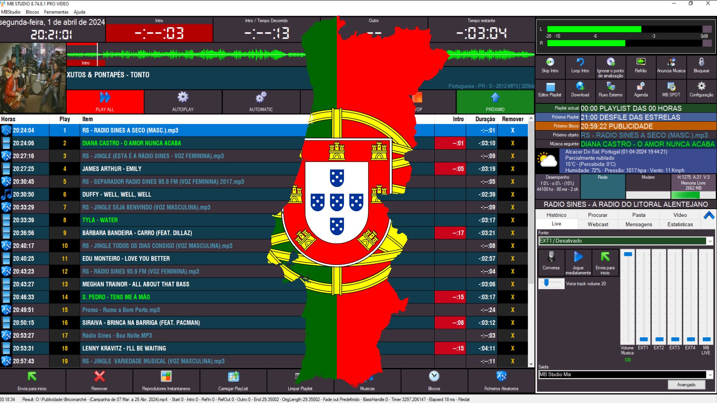Click the Volume Musica fader
This screenshot has width=717, height=403.
click(x=628, y=254)
